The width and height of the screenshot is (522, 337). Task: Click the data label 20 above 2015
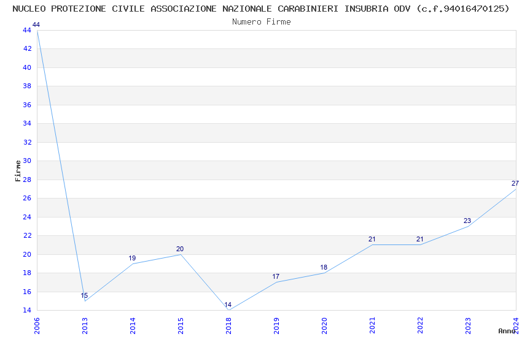(180, 249)
